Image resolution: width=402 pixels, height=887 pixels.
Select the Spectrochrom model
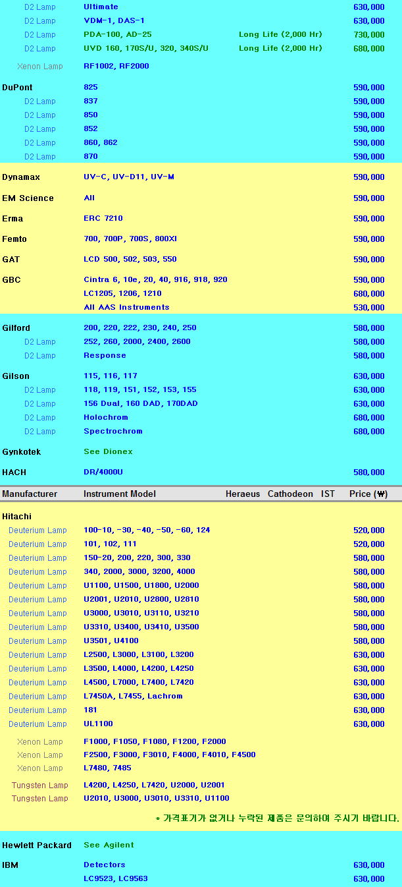(113, 431)
